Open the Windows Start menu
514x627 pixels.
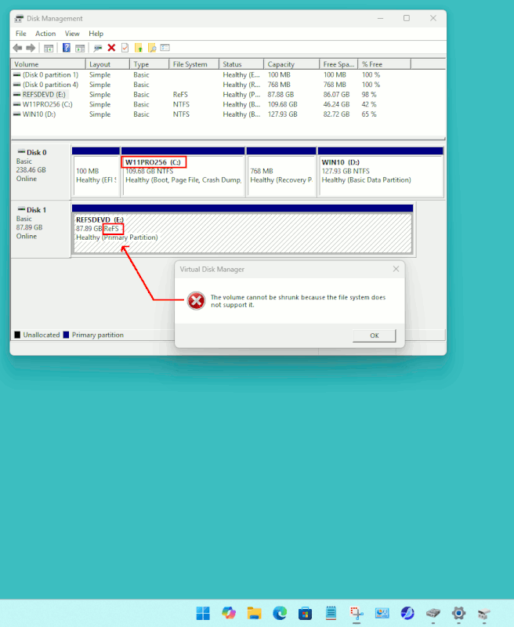pos(203,613)
